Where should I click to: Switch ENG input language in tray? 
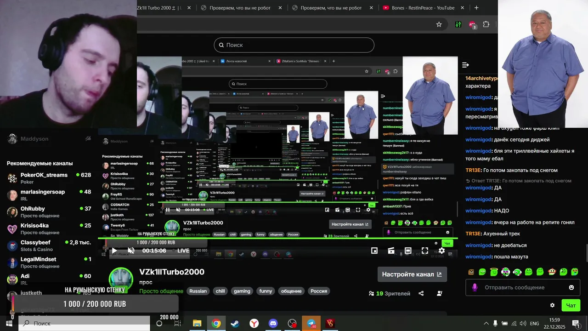coord(535,323)
